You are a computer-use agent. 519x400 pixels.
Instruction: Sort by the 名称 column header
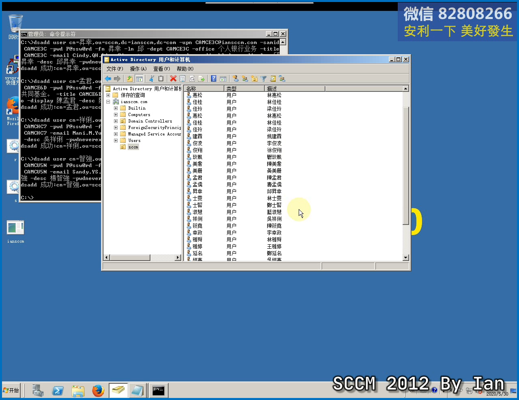(204, 89)
